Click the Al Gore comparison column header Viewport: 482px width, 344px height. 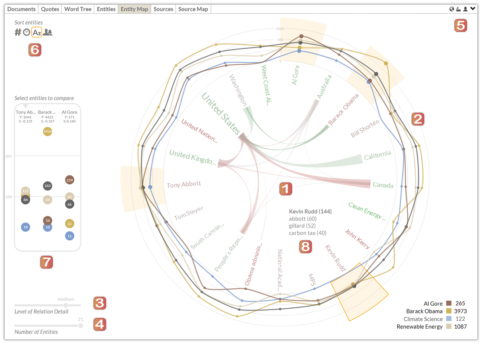pos(69,112)
